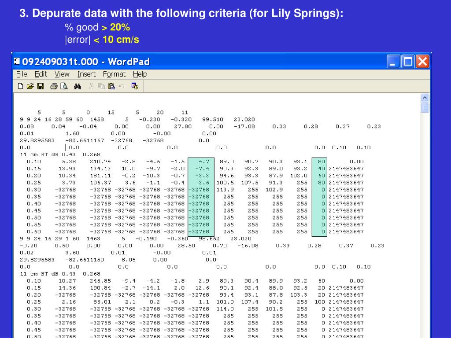Viewport: 451px width, 338px height.
Task: Minimize the WordPad window
Action: point(393,62)
